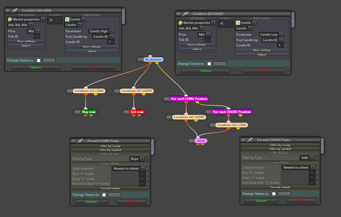The image size is (341, 217).
Task: Expand Filter by Symbol in SHORT Position panel
Action: point(280,149)
